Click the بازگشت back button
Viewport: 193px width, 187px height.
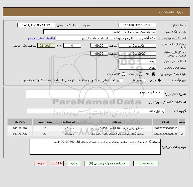click(57, 163)
